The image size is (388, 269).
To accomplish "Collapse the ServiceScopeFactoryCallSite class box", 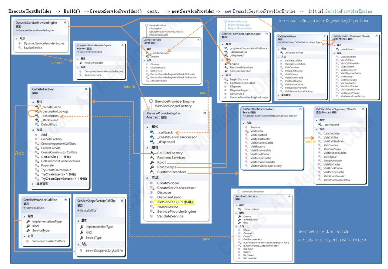I will 122,201.
